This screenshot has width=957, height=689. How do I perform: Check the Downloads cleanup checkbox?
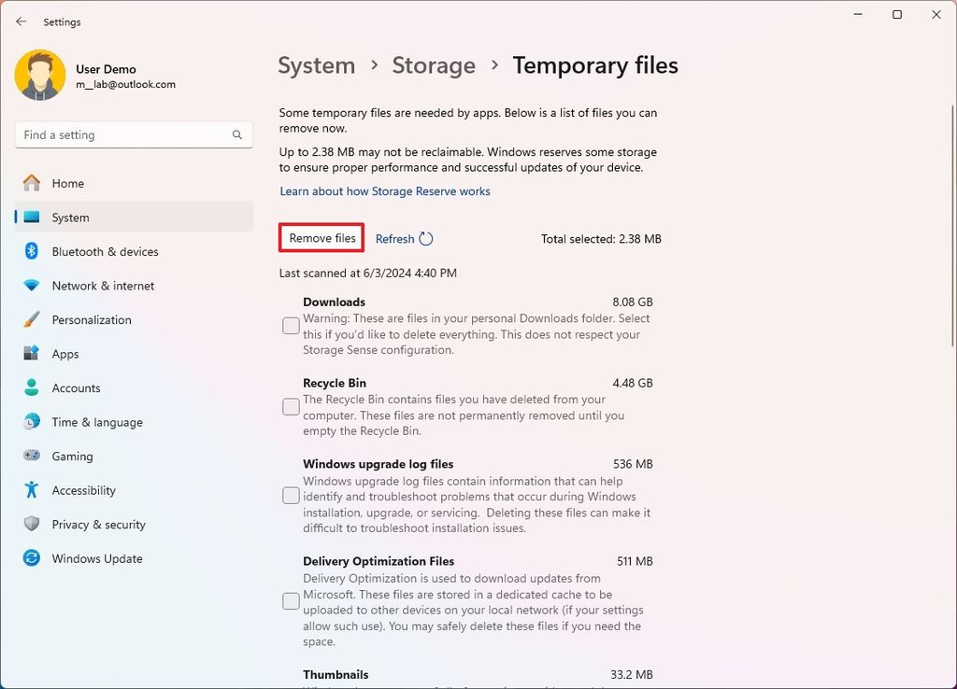(x=290, y=325)
